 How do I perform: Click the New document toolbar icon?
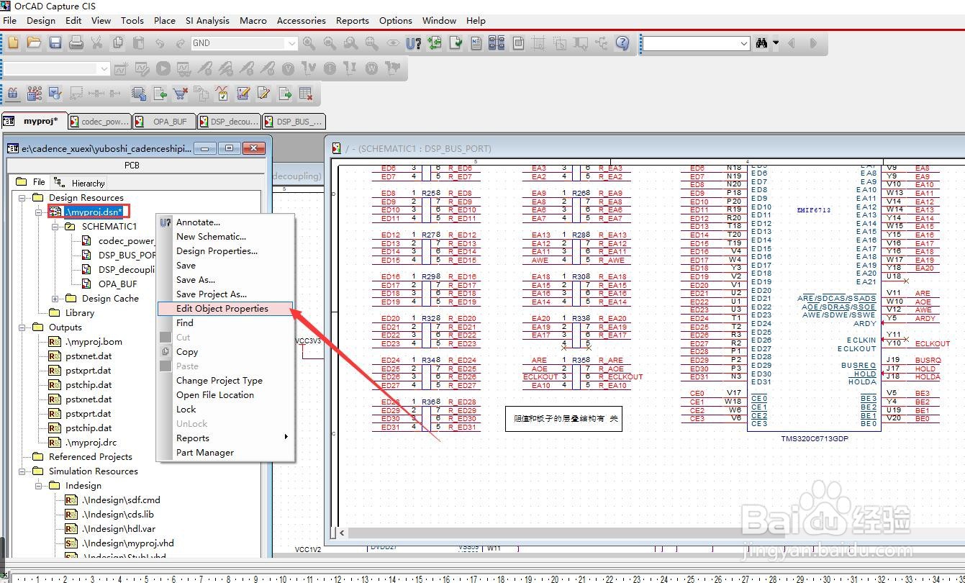pos(14,43)
